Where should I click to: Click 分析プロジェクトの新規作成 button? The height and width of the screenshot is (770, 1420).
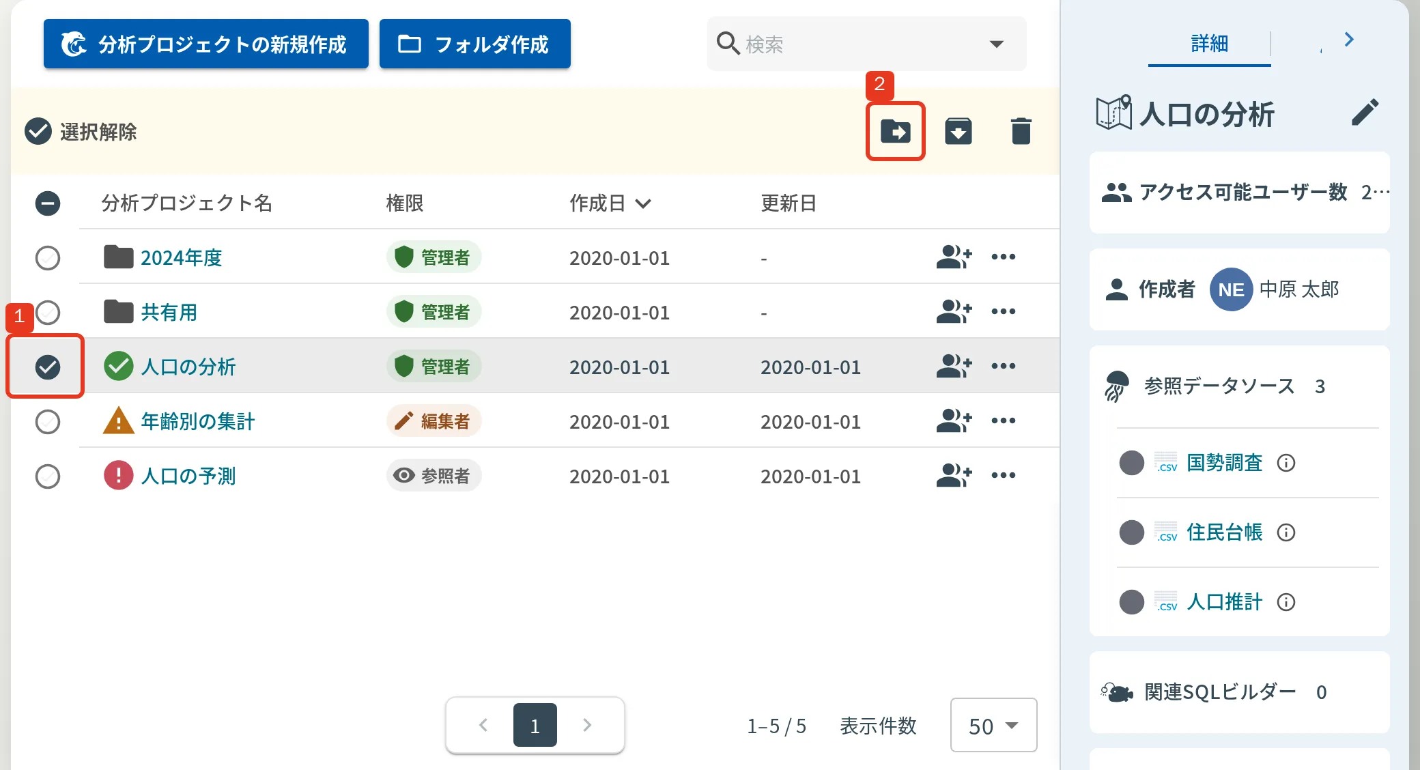click(206, 44)
